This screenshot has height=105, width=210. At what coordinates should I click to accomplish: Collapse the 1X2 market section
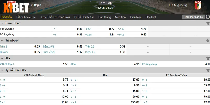point(2,58)
